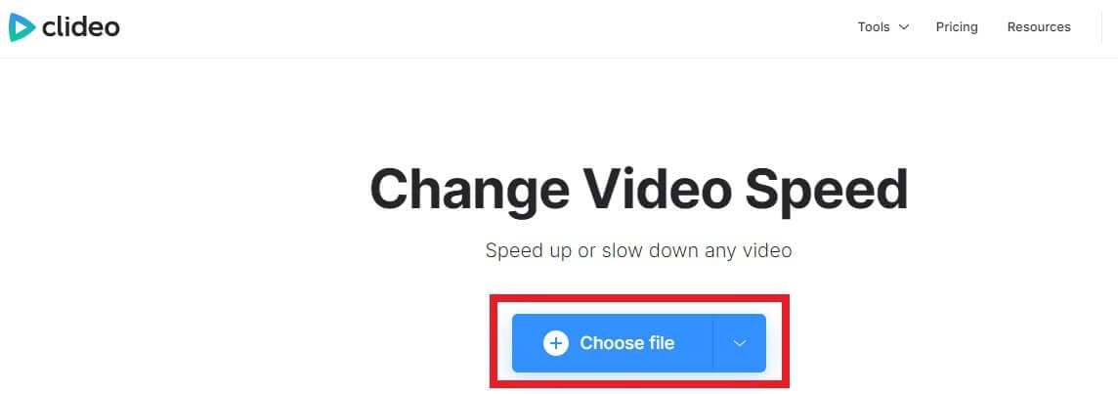Click the clideo play-triangle logo icon
This screenshot has height=394, width=1118.
(21, 27)
